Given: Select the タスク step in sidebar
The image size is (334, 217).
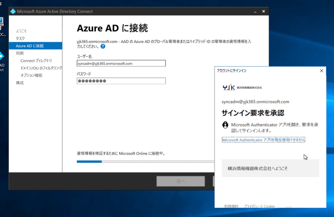Looking at the screenshot, I should [x=20, y=38].
